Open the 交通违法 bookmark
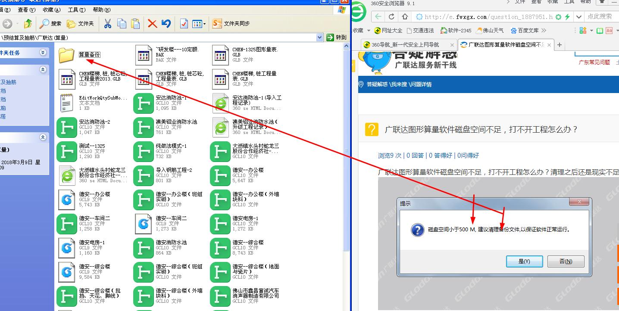Image resolution: width=619 pixels, height=311 pixels. (x=420, y=31)
